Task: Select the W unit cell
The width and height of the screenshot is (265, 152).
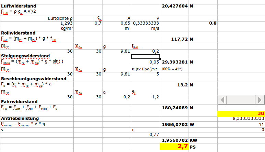Action: click(x=203, y=125)
